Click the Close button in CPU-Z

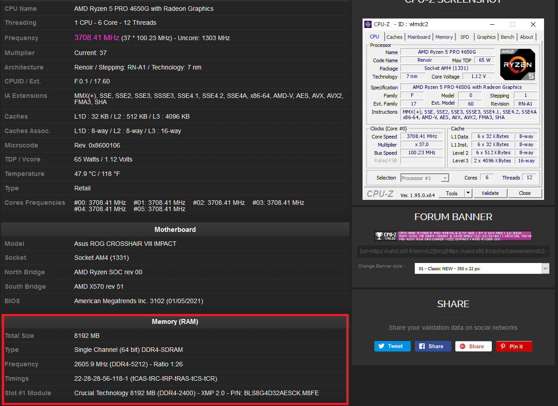tap(525, 193)
